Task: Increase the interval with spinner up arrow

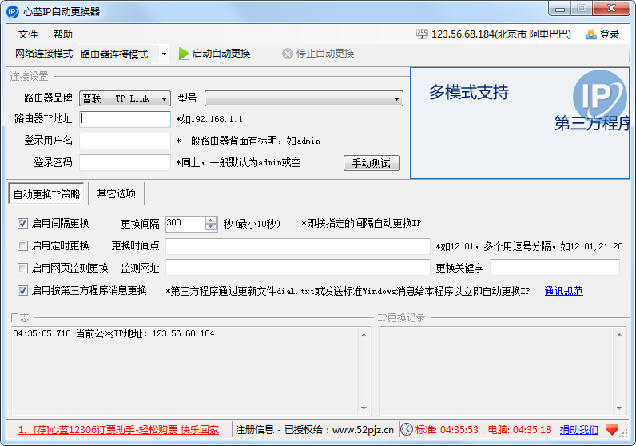Action: tap(211, 220)
